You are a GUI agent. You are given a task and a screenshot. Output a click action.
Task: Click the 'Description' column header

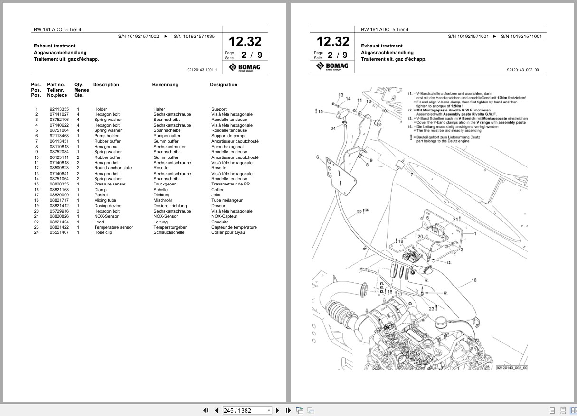pos(106,85)
